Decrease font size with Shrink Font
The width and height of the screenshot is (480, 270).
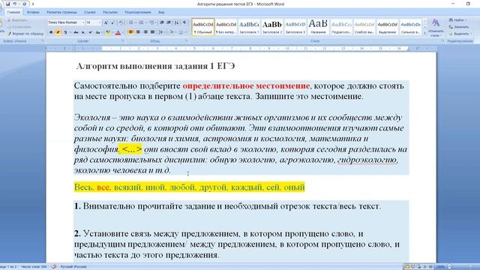click(112, 22)
